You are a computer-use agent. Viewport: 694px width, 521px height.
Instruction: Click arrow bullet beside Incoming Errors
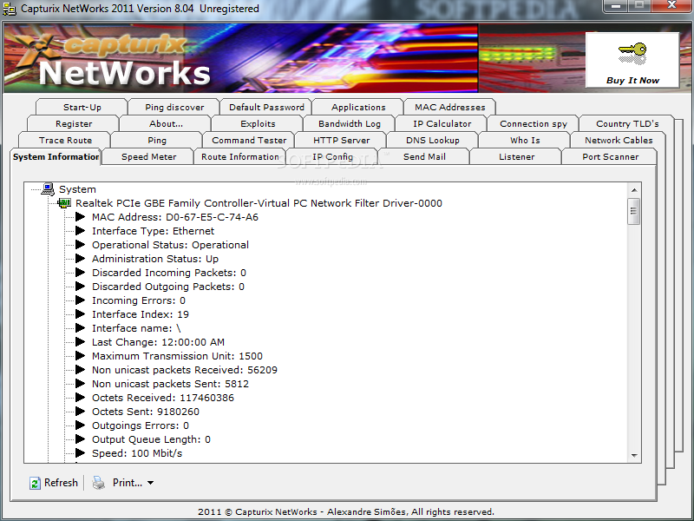point(80,300)
